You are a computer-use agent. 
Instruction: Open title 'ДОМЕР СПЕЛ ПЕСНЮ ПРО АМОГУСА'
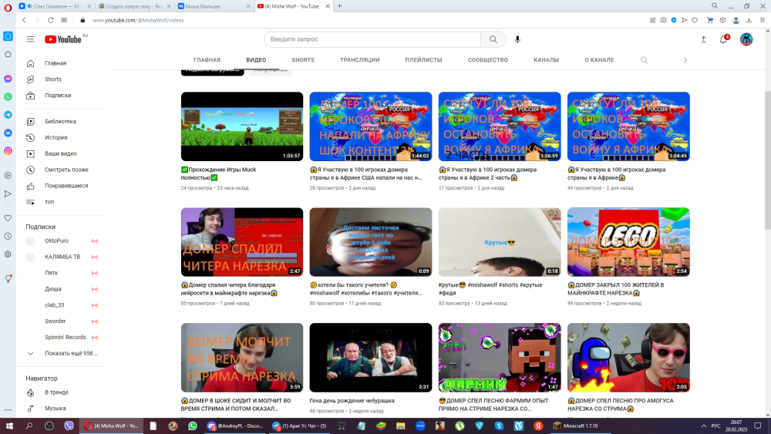click(621, 405)
